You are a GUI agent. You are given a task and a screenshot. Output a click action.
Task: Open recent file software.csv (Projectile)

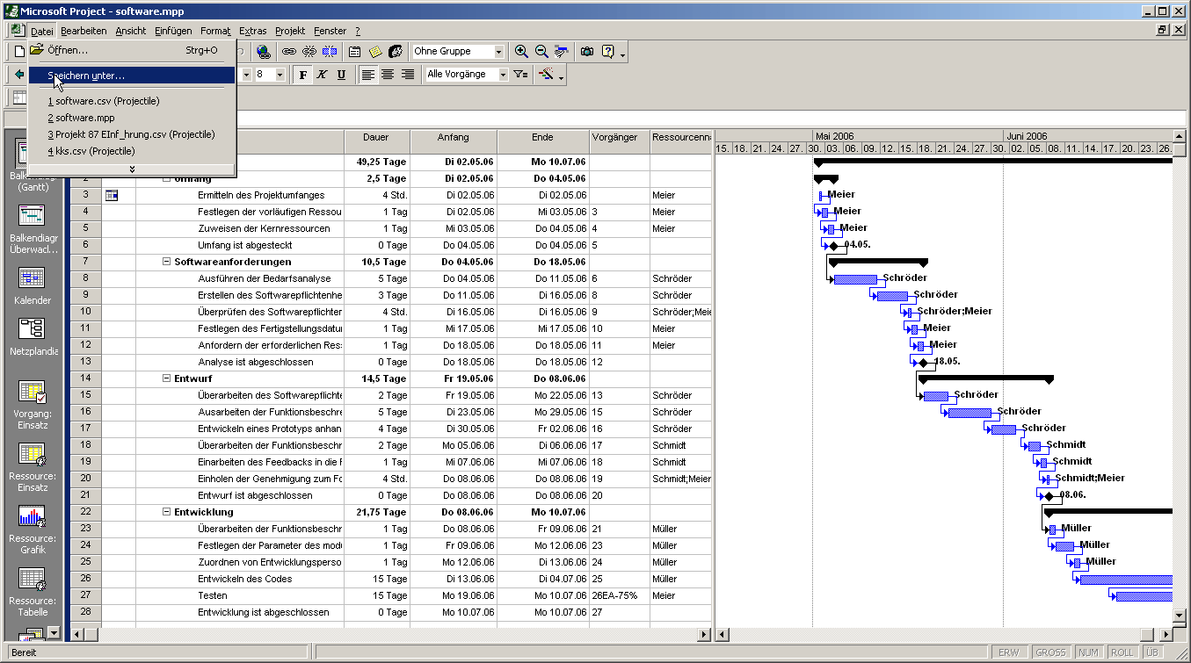103,101
